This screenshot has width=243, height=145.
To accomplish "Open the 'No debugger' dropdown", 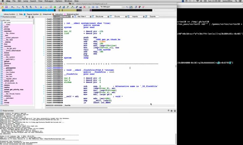I will [111, 6].
